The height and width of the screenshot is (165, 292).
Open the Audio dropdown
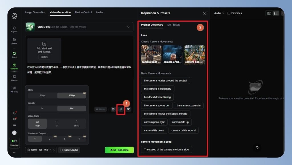218,13
